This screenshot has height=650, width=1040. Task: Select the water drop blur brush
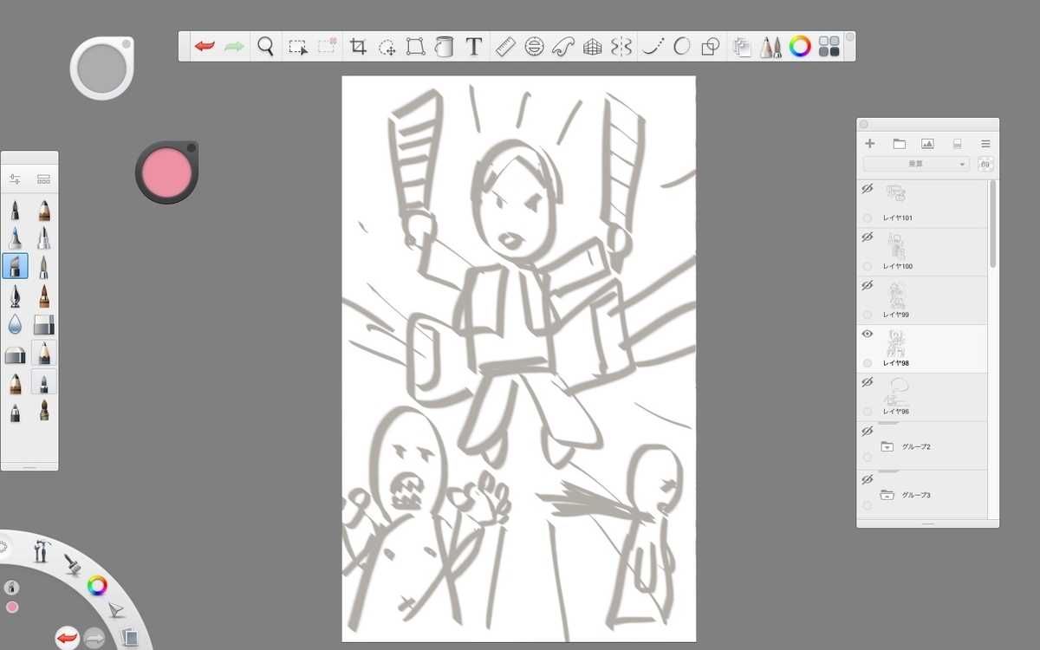click(15, 324)
